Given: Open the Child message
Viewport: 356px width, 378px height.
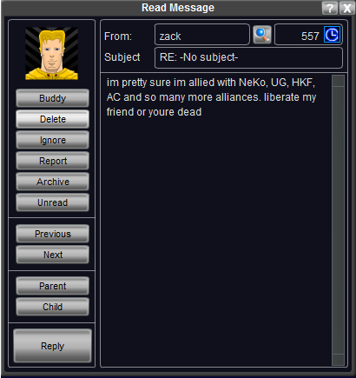Looking at the screenshot, I should pos(52,307).
